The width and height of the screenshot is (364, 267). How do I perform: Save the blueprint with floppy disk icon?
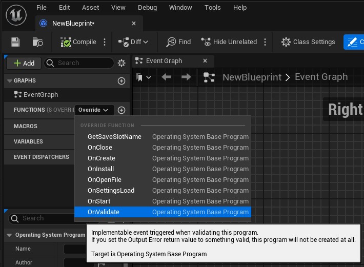click(15, 42)
